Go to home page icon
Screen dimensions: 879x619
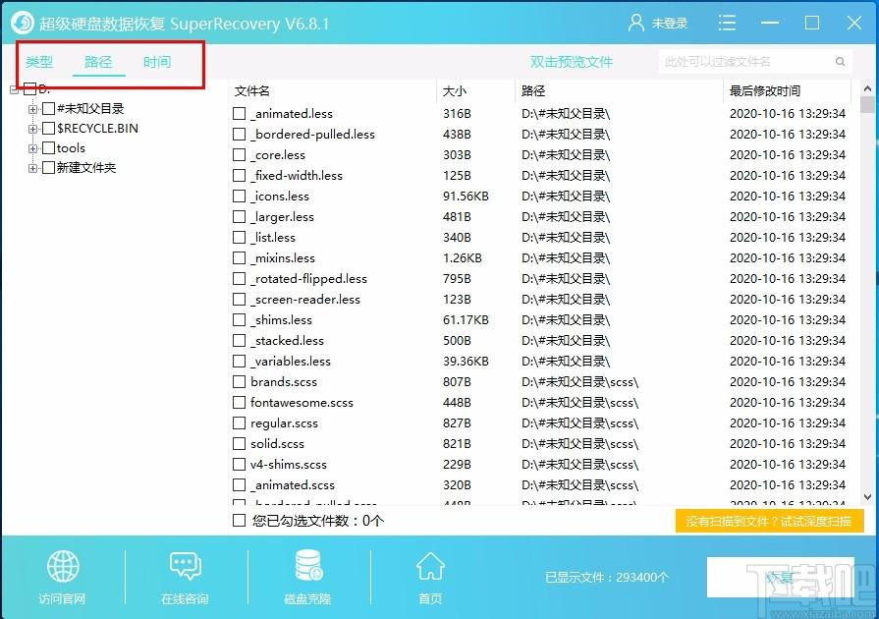(430, 566)
